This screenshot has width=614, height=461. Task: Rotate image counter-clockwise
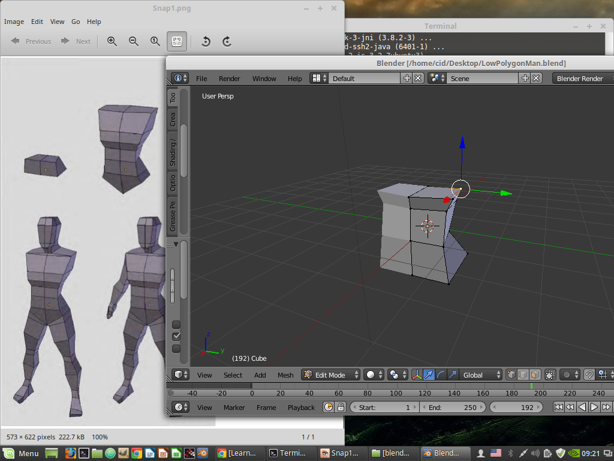coord(206,41)
